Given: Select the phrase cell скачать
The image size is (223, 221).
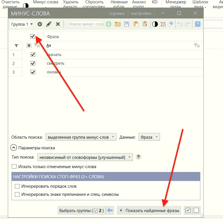Looking at the screenshot, I should (x=123, y=55).
